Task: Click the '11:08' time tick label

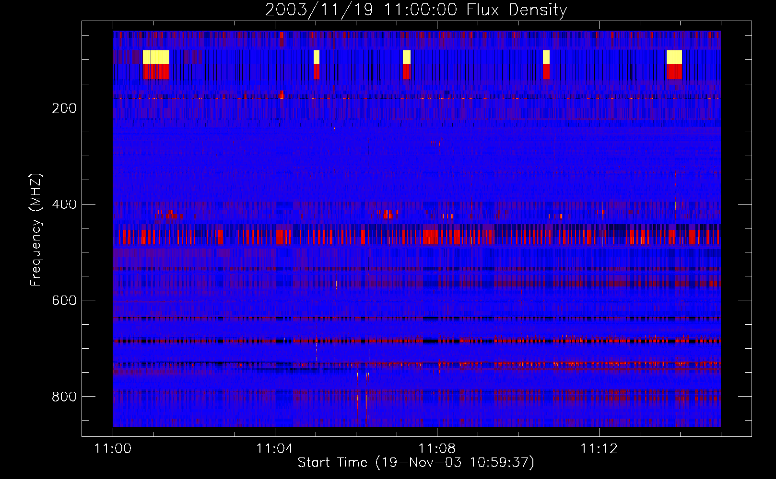Action: (437, 449)
